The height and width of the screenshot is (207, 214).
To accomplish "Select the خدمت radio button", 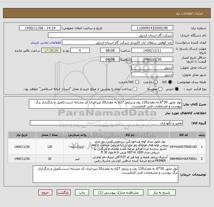I will tap(156, 82).
